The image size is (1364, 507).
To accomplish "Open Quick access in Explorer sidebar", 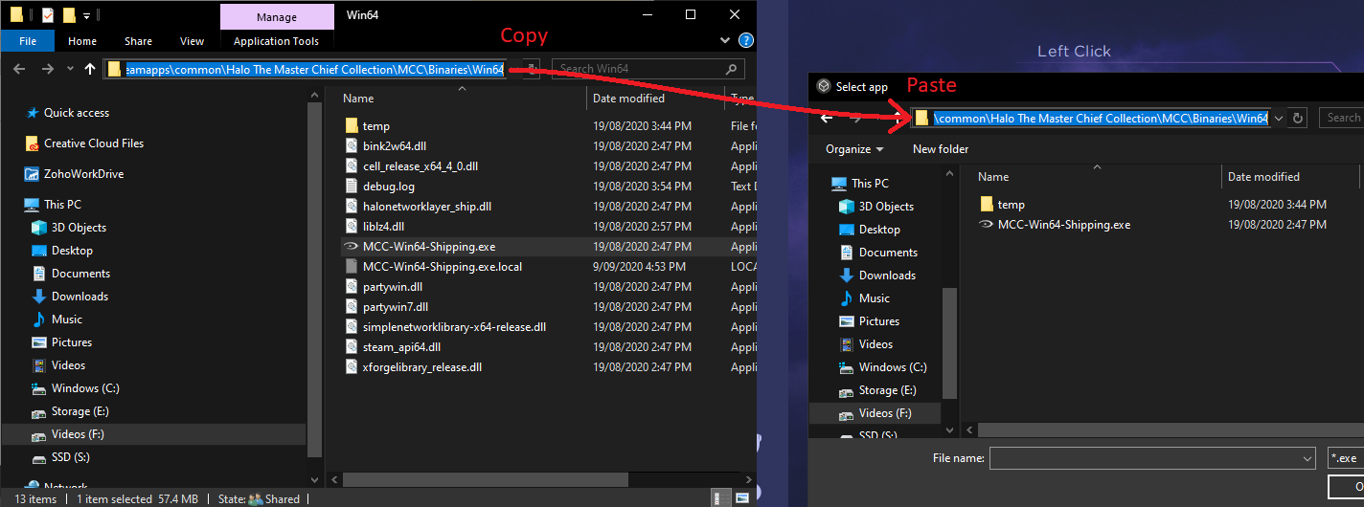I will 77,113.
